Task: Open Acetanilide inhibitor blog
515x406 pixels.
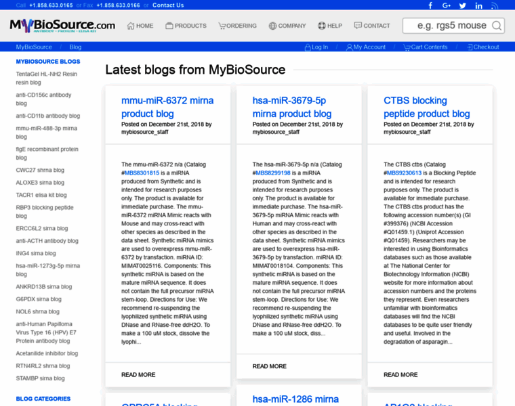Action: [x=47, y=353]
